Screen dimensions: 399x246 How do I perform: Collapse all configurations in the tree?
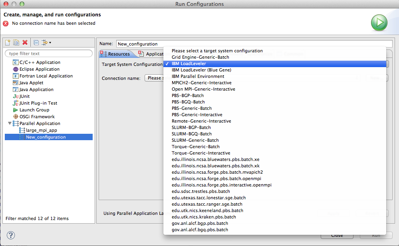pyautogui.click(x=36, y=42)
